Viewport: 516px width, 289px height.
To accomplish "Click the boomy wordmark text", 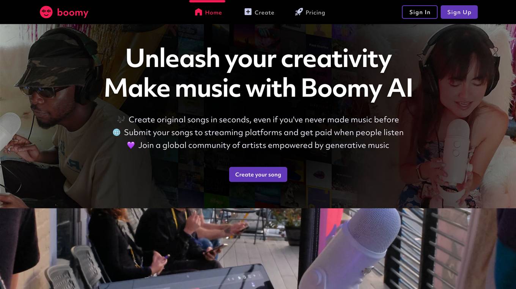I will 72,12.
